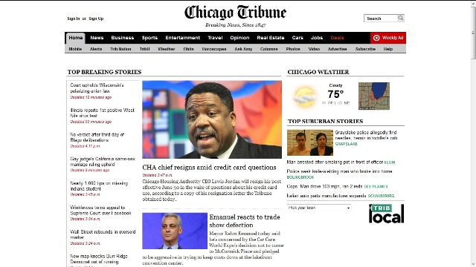Select the Home tab
Screen dimensions: 476x267
click(76, 38)
